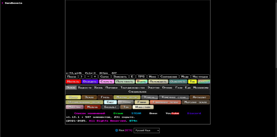Viewport: 277px width, 137px height.
Task: Switch to the Порошки category tab
Action: [111, 88]
